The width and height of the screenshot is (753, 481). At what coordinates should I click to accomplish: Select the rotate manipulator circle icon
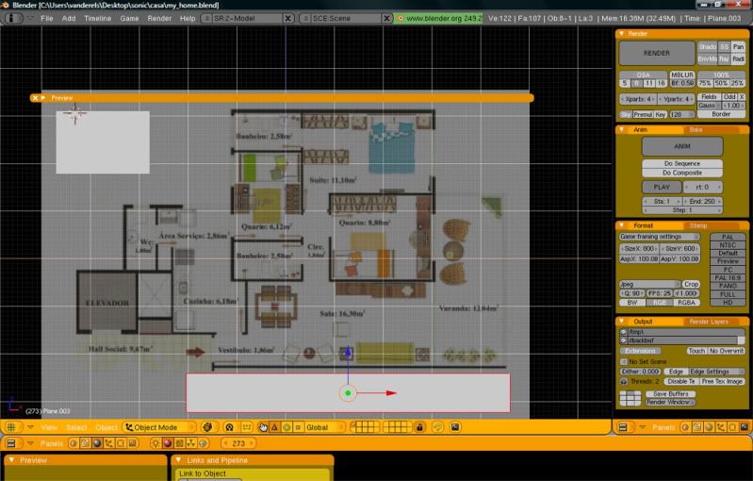coord(286,427)
